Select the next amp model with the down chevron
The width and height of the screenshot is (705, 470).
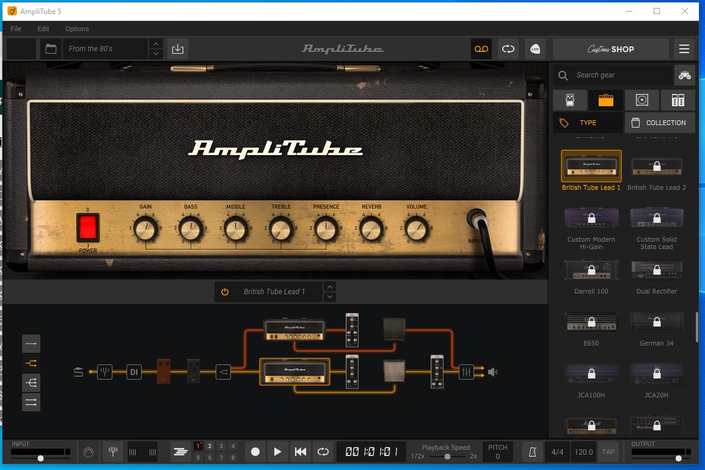coord(330,297)
